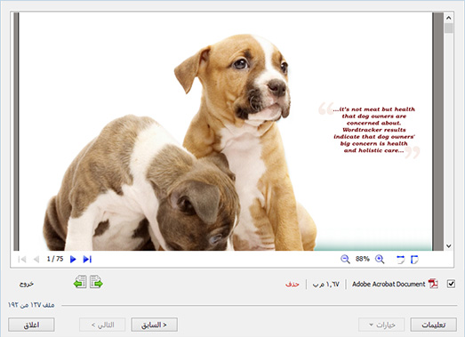Go to next file green arrow icon
This screenshot has width=465, height=337.
click(96, 282)
